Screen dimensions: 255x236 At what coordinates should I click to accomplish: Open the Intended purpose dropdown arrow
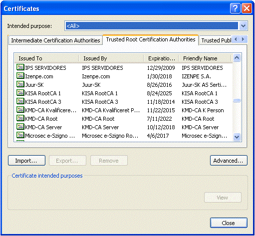click(243, 26)
